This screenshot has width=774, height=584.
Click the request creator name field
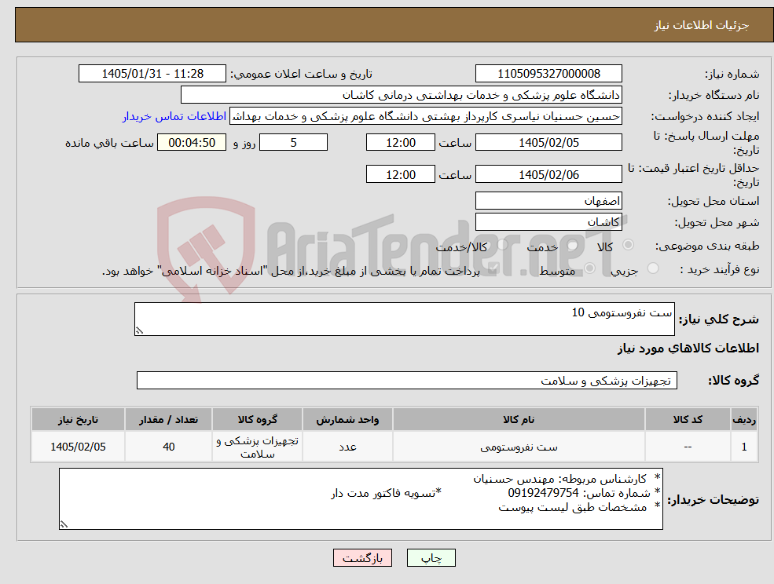click(x=425, y=116)
